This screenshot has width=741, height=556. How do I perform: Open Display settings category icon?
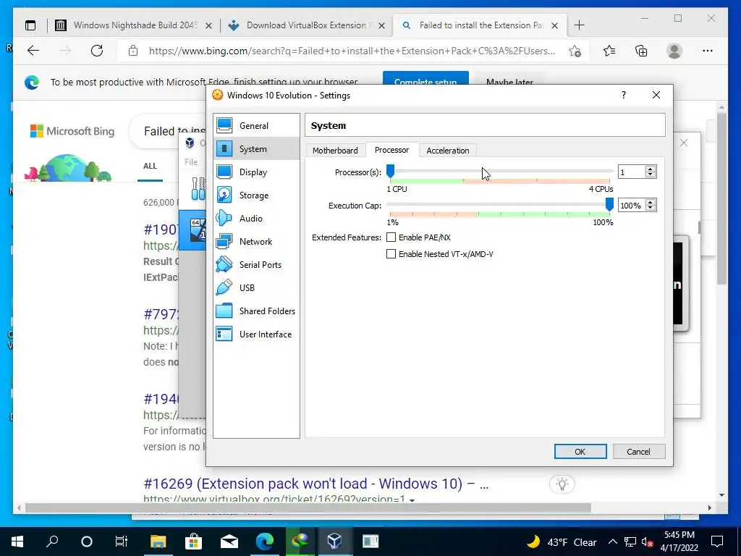(x=224, y=172)
